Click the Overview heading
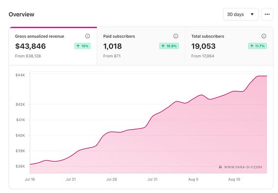The height and width of the screenshot is (193, 278). 22,14
